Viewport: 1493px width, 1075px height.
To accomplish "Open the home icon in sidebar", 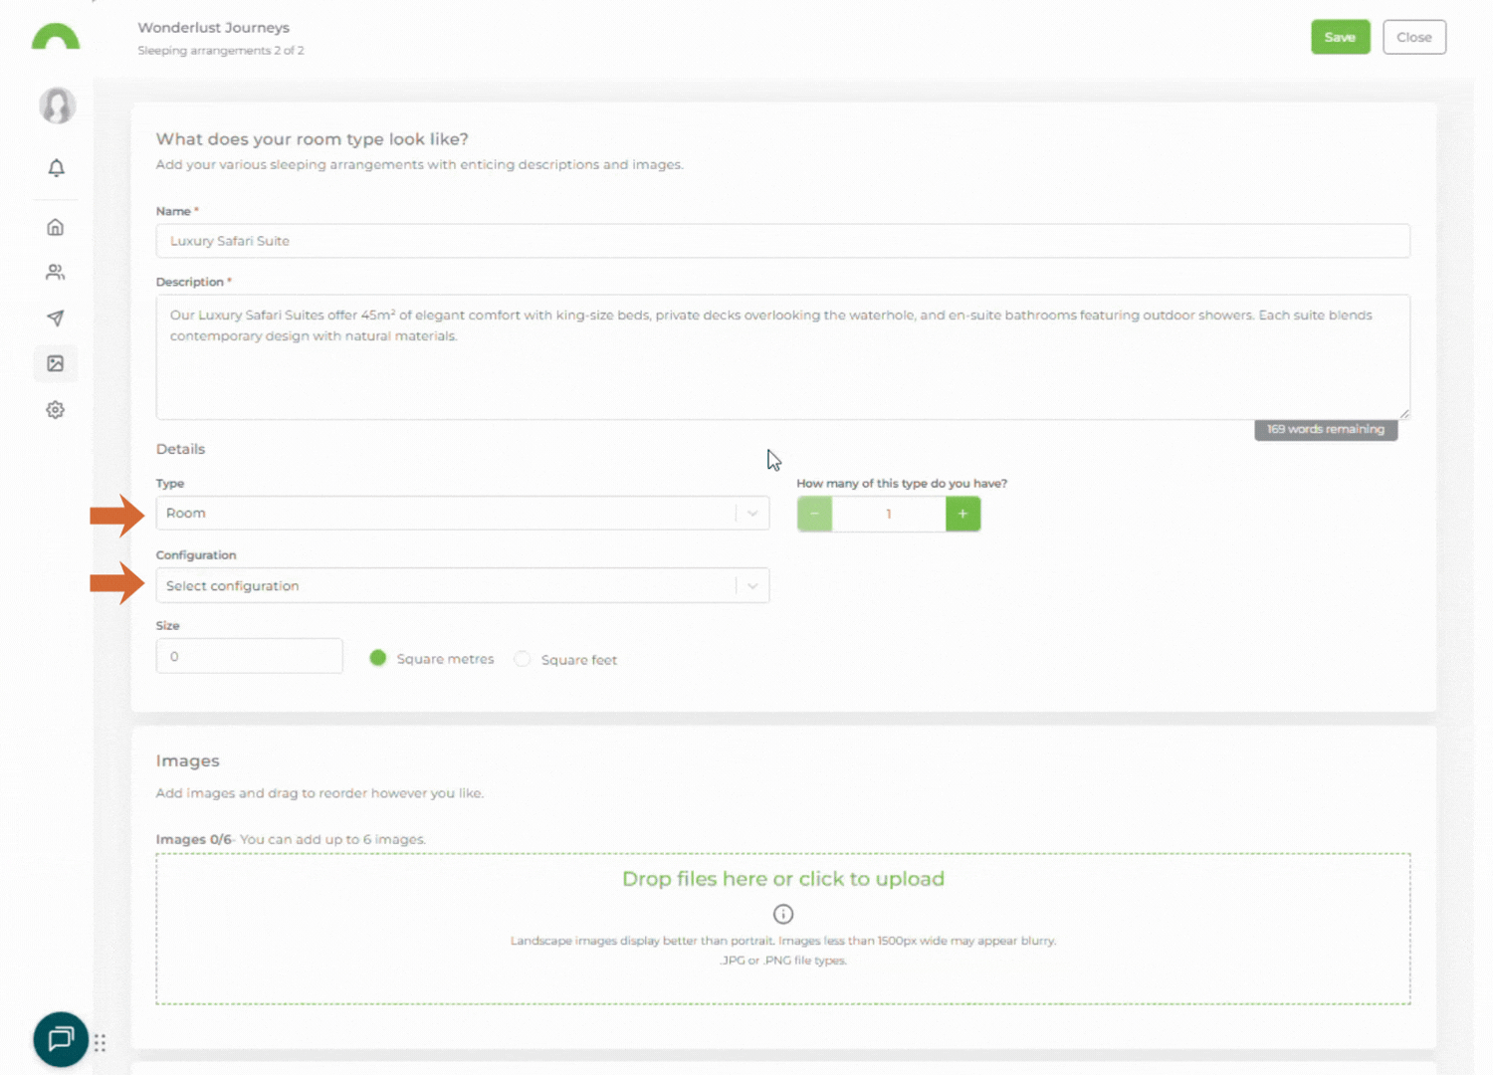I will [x=56, y=227].
